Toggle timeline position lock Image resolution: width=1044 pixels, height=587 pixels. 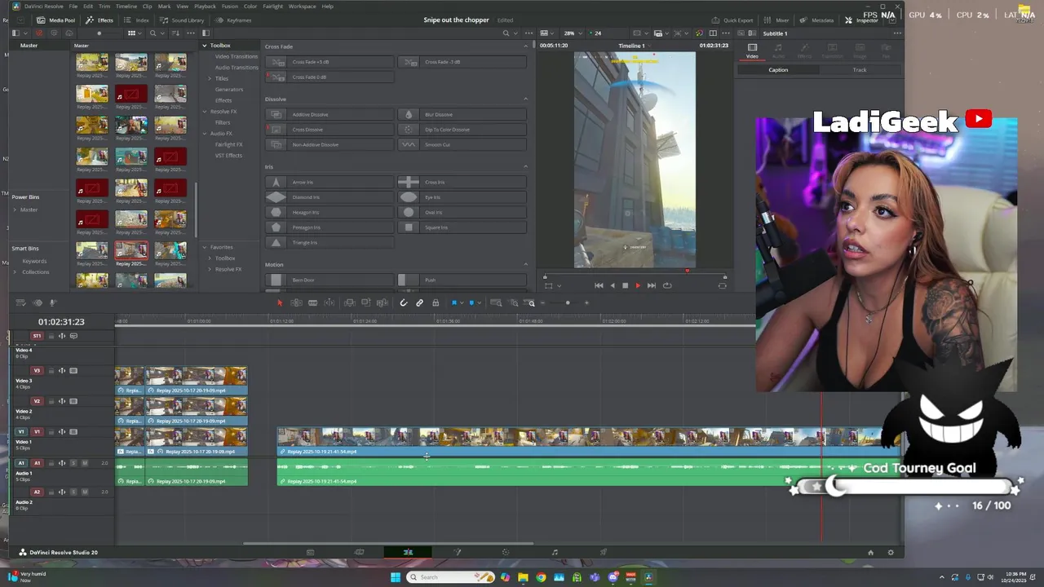[x=436, y=303]
